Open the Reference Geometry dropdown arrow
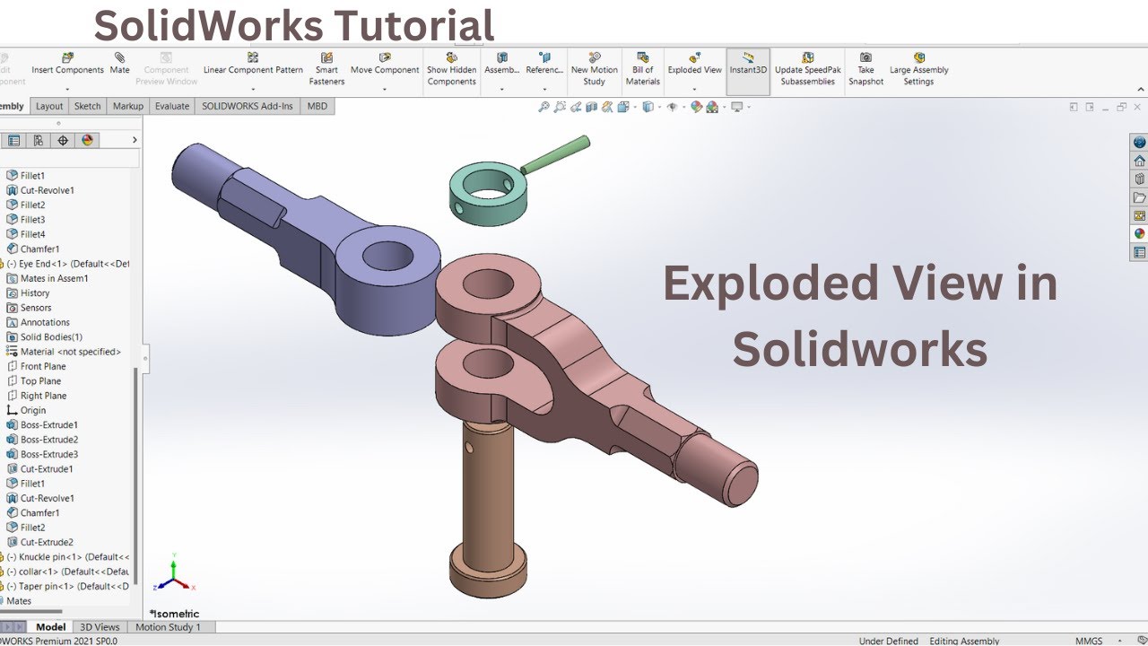The height and width of the screenshot is (646, 1148). (x=544, y=89)
